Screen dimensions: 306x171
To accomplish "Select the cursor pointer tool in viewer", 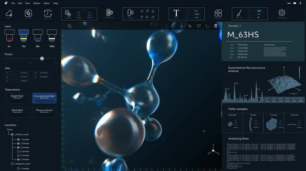I will coord(190,26).
